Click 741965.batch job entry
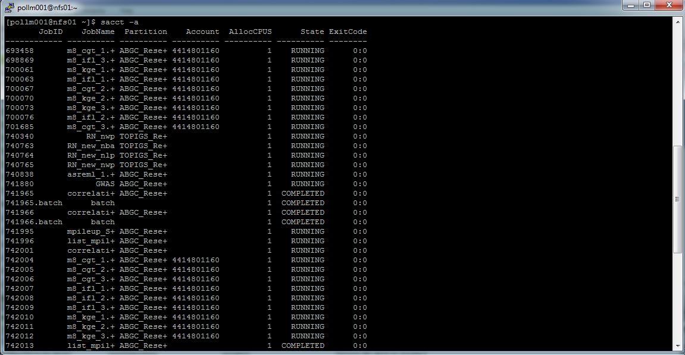The height and width of the screenshot is (355, 685). pyautogui.click(x=34, y=203)
